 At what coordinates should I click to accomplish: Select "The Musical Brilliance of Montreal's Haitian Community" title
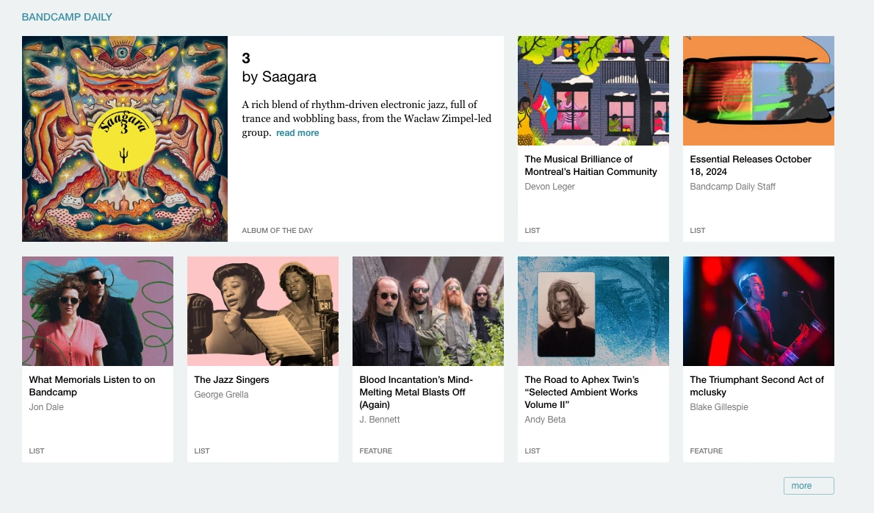coord(591,165)
